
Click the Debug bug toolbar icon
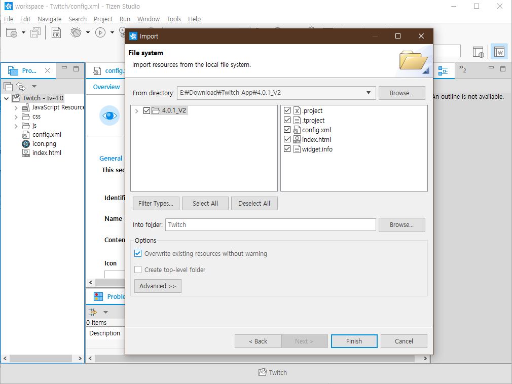click(76, 32)
